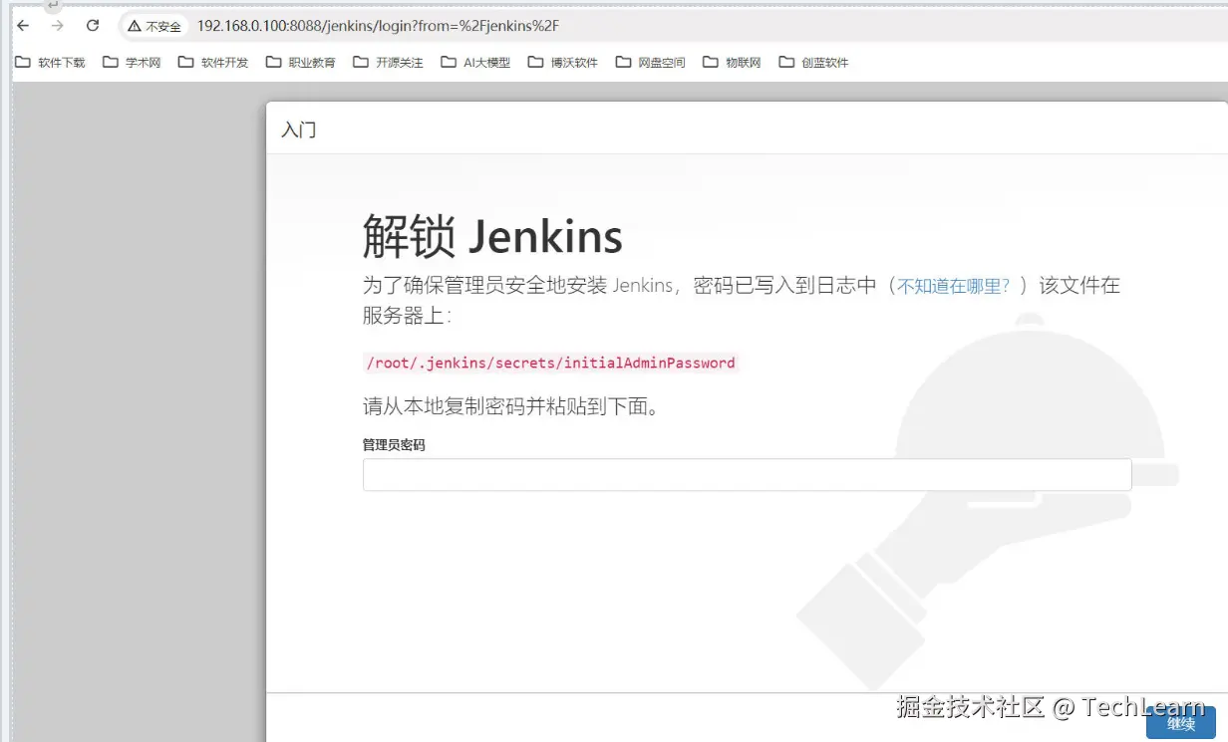The height and width of the screenshot is (742, 1228).
Task: Click the blue 继续 continue button
Action: coord(1181,723)
